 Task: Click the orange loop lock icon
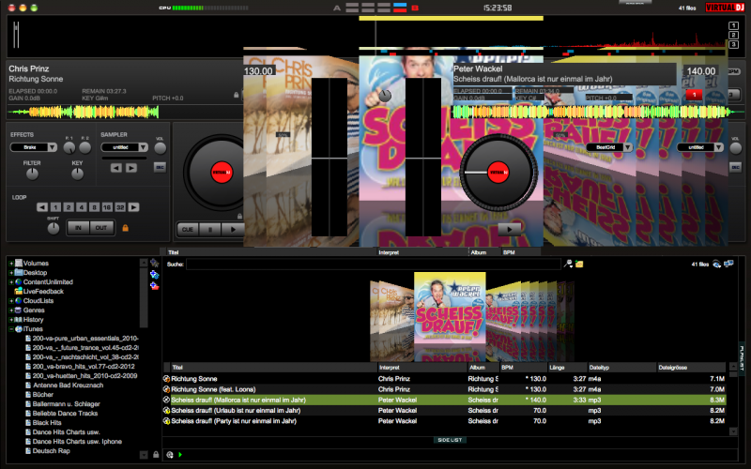[x=124, y=227]
